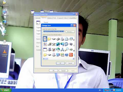Choose the RAM memory chip icon

coord(58,39)
